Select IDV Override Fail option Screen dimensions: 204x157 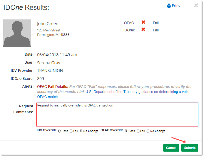(71, 131)
